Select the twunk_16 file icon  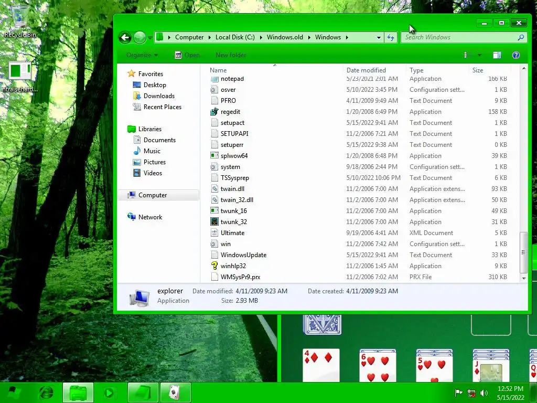(x=214, y=211)
